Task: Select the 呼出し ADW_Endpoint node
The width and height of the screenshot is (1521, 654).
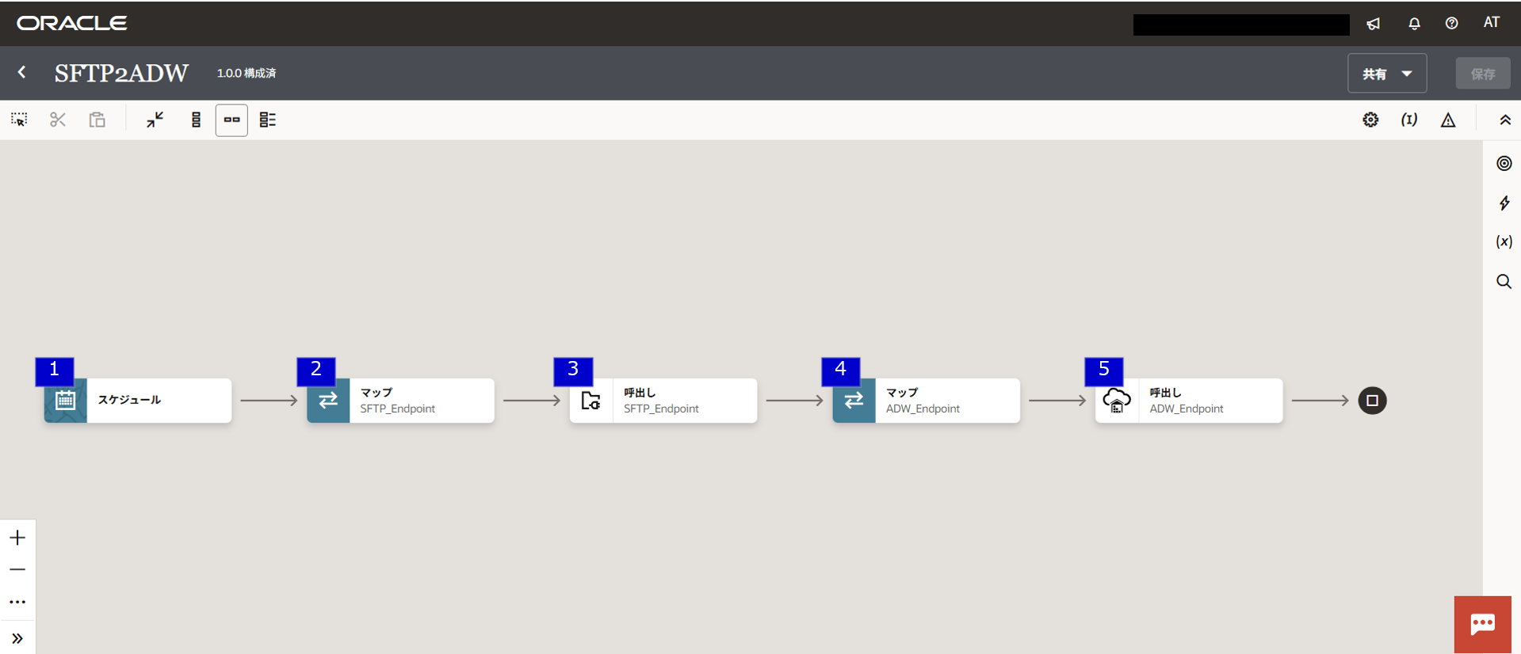Action: pyautogui.click(x=1189, y=400)
